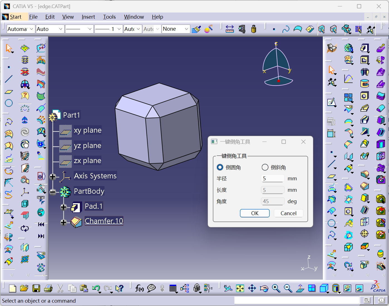
Task: Open the Auto transparency dropdown
Action: point(50,29)
